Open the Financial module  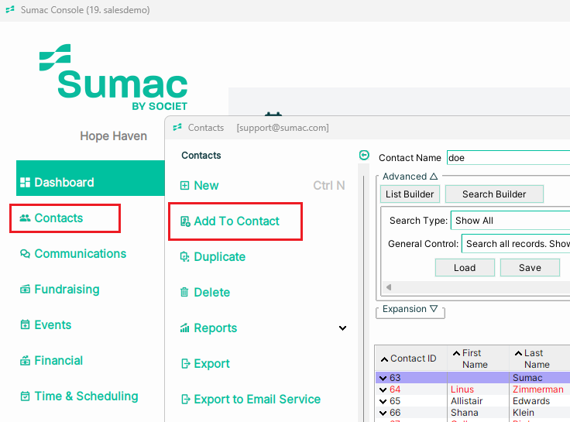[59, 361]
